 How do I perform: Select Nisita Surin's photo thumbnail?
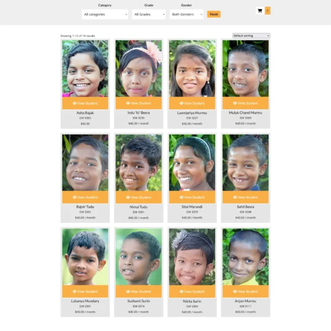[192, 257]
